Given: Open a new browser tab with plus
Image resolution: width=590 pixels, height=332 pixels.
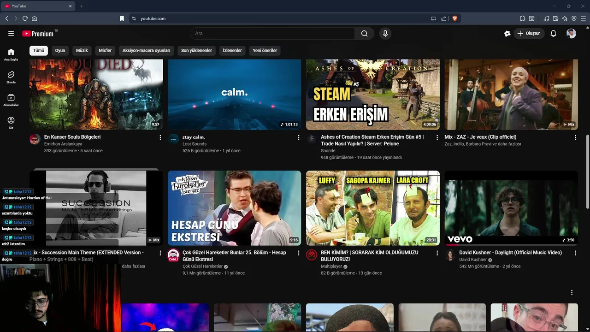Looking at the screenshot, I should 82,6.
